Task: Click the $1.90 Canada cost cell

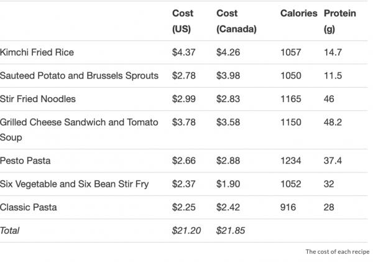Action: click(228, 184)
